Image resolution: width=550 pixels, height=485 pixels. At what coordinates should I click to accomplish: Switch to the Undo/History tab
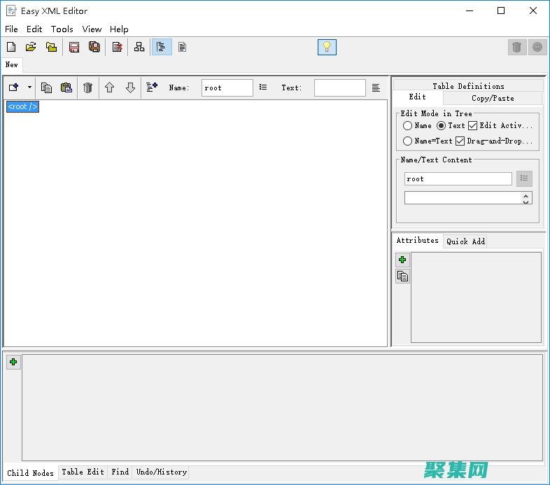coord(161,472)
